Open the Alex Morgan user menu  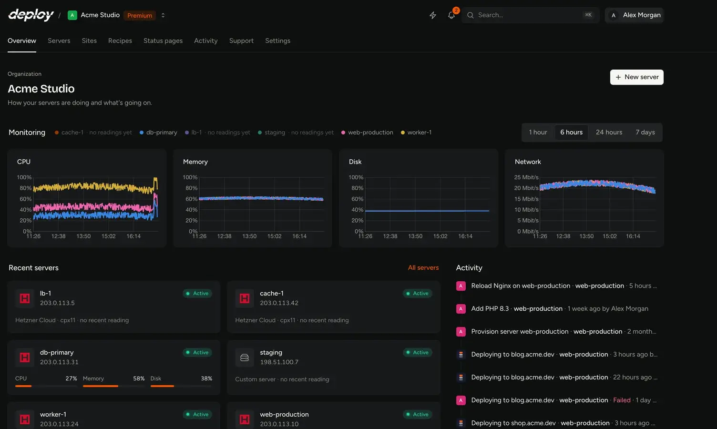[634, 15]
